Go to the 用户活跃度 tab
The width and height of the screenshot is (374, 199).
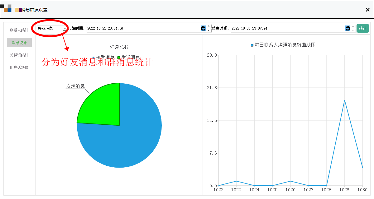pyautogui.click(x=19, y=67)
